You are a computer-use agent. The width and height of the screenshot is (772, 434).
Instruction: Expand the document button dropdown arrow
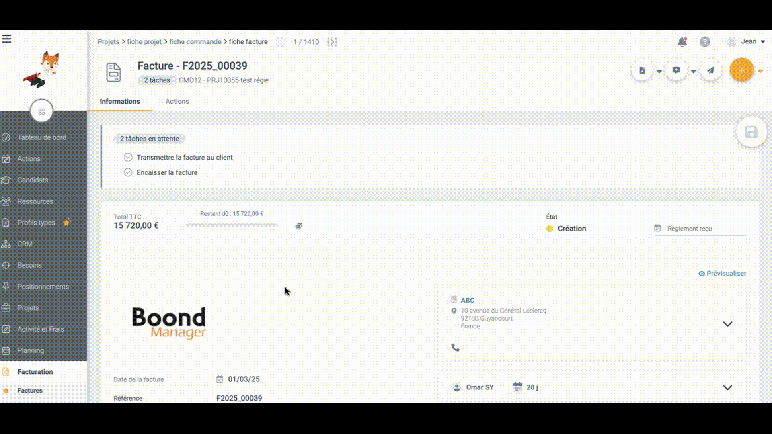659,71
